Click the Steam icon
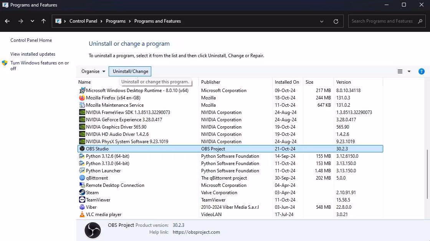Image resolution: width=430 pixels, height=241 pixels. click(82, 193)
